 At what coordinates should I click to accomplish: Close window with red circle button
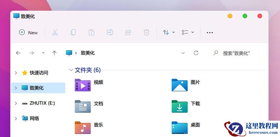coord(260,16)
